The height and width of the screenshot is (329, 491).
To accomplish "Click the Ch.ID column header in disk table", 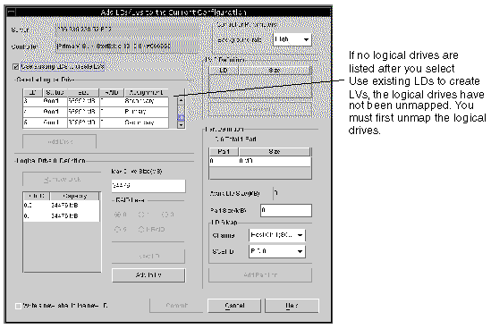I will 37,197.
